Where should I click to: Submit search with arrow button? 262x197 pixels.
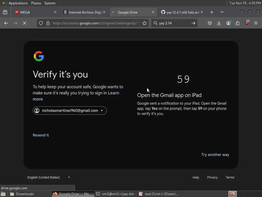[193, 23]
